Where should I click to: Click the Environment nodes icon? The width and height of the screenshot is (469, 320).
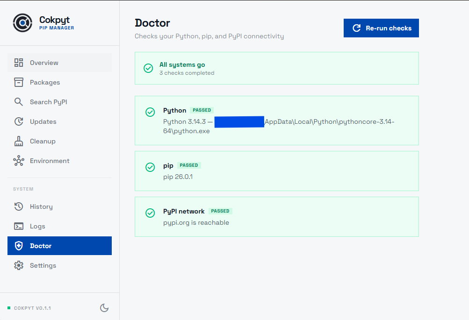[x=18, y=160]
